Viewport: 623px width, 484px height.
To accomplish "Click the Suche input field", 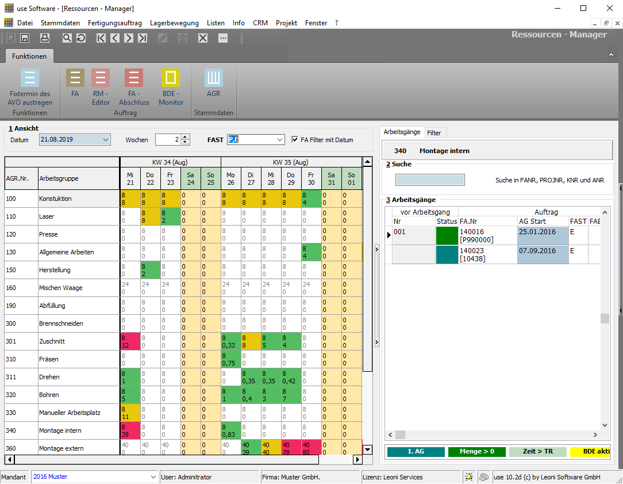I will point(430,180).
